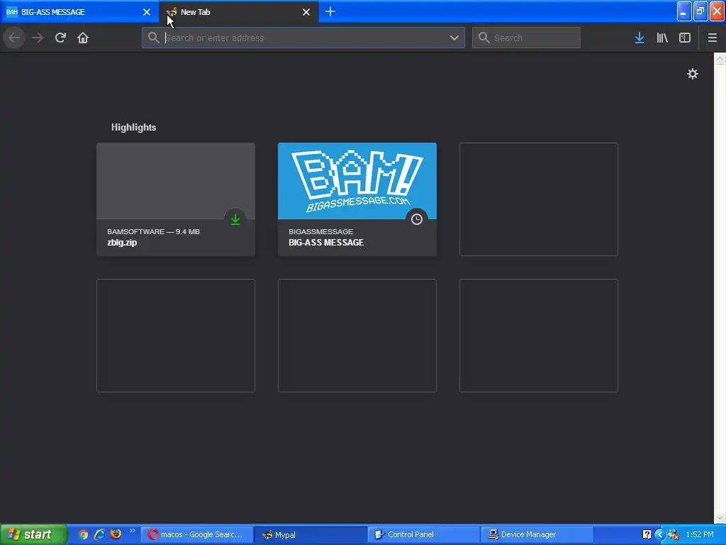This screenshot has height=545, width=726.
Task: Click the BAMSOFTWARE — 9.4 MB label
Action: click(x=153, y=231)
